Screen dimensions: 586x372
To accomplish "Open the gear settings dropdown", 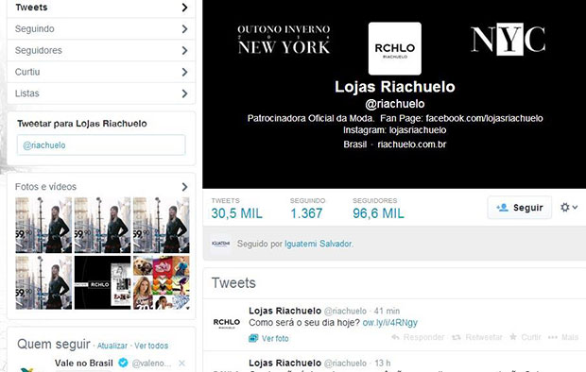I will [x=568, y=207].
